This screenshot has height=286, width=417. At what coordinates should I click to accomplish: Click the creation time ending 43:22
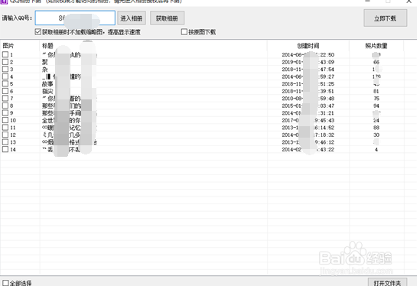(x=308, y=150)
